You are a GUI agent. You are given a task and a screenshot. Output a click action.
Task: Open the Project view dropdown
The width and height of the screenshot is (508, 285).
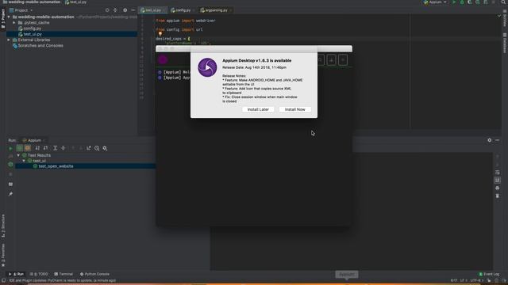pos(21,10)
